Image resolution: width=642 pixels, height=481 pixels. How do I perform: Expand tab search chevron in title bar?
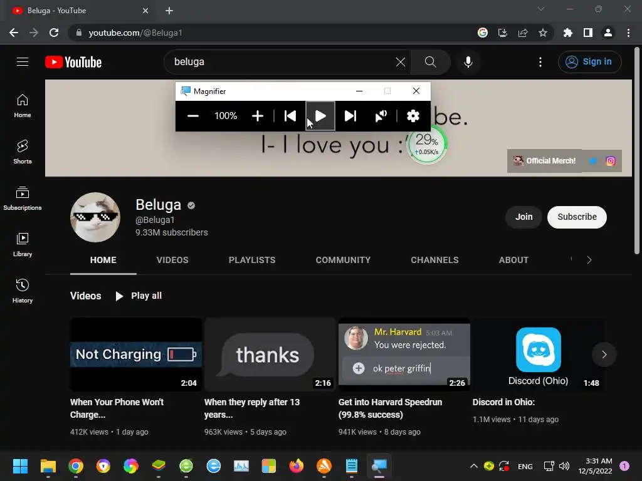[x=541, y=9]
